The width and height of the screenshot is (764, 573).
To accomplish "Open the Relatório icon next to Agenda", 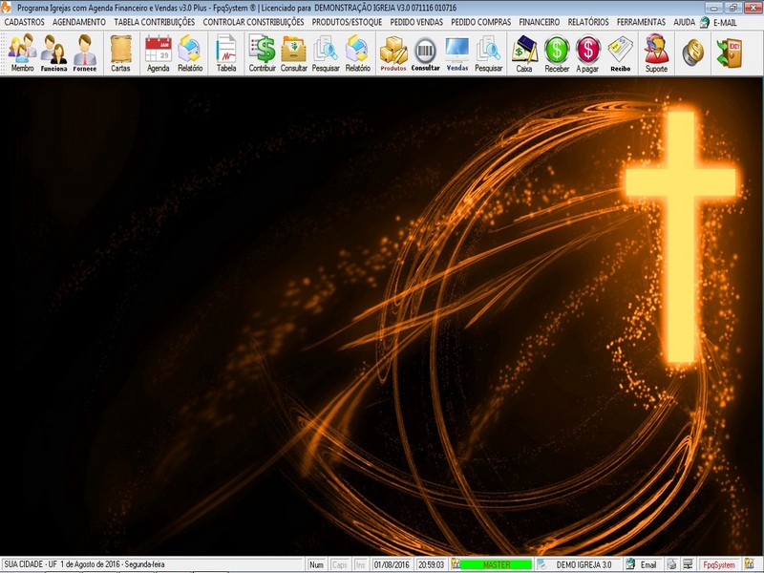I will point(190,53).
